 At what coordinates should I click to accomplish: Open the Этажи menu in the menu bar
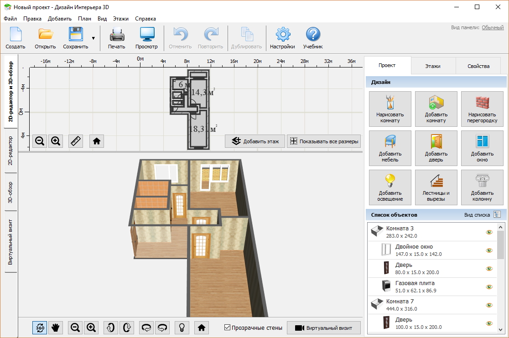(121, 19)
